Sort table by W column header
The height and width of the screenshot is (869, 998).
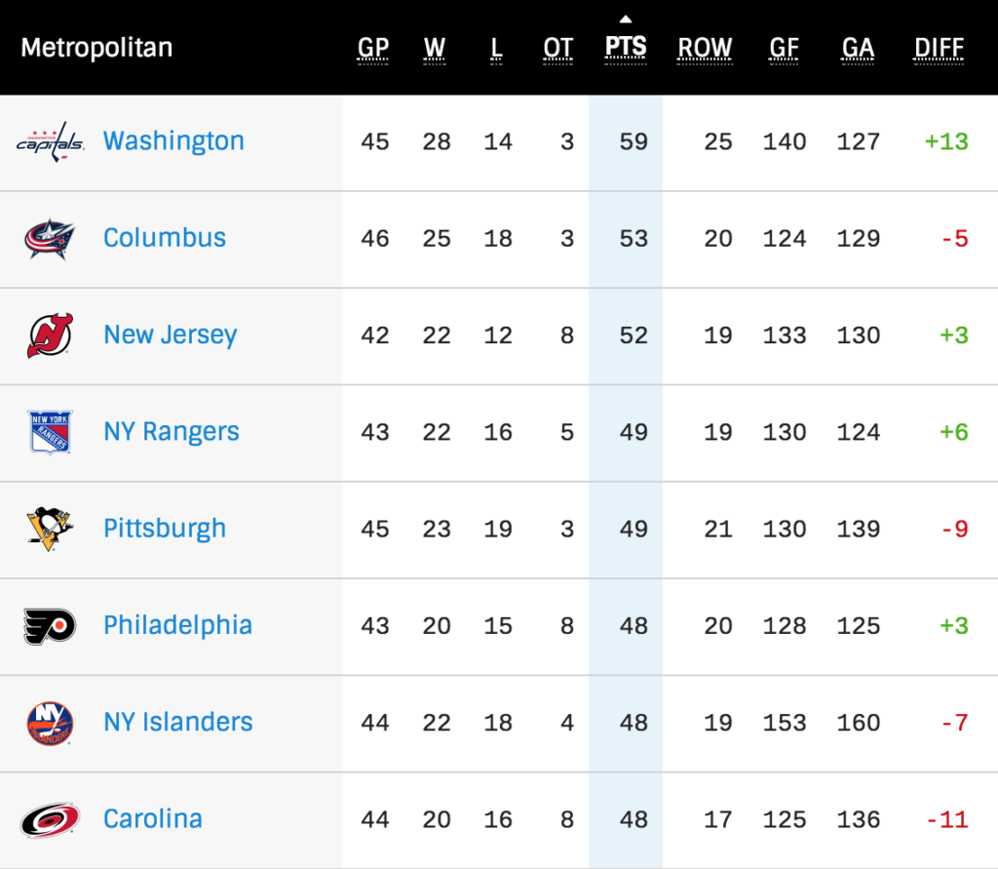click(x=435, y=48)
